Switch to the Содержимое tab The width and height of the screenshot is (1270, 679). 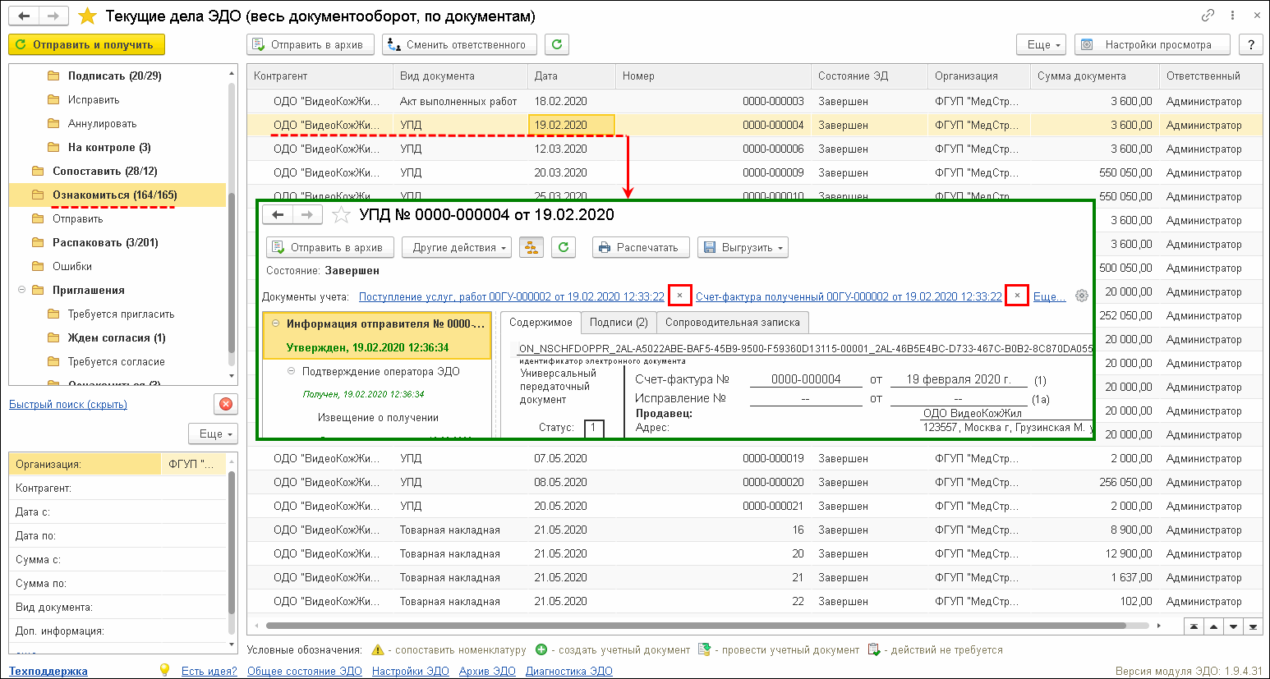pyautogui.click(x=541, y=322)
